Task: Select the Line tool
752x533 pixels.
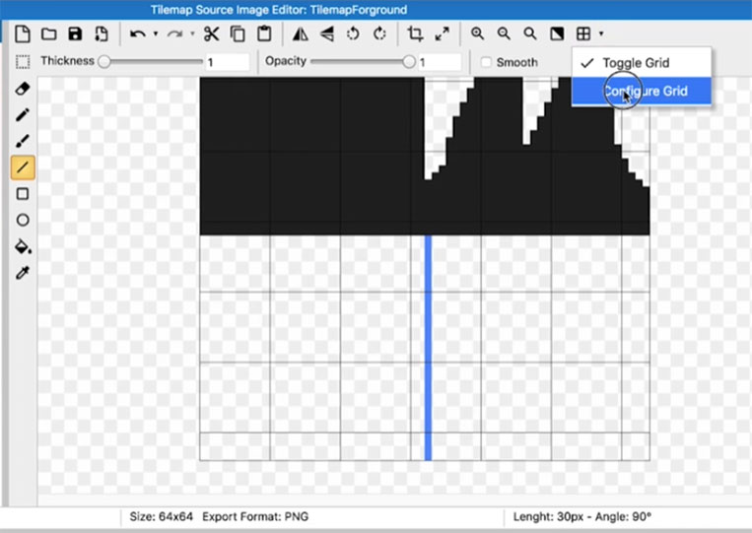Action: [23, 167]
